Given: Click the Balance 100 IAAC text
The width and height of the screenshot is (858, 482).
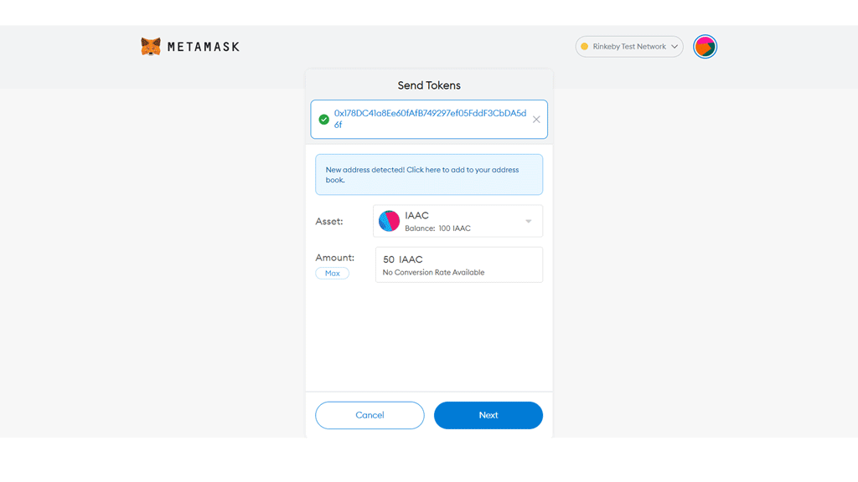Looking at the screenshot, I should tap(438, 228).
